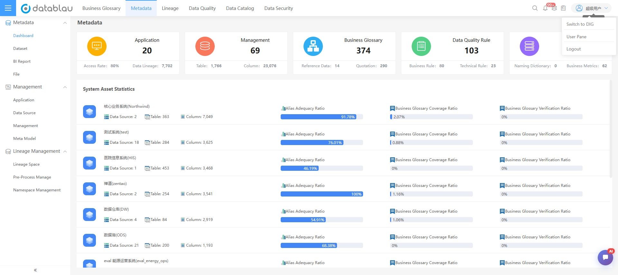
Task: Click the zentao system layer icon
Action: pos(89,189)
